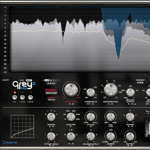Click the SCFILTER knob
The width and height of the screenshot is (150, 150).
[x=71, y=117]
